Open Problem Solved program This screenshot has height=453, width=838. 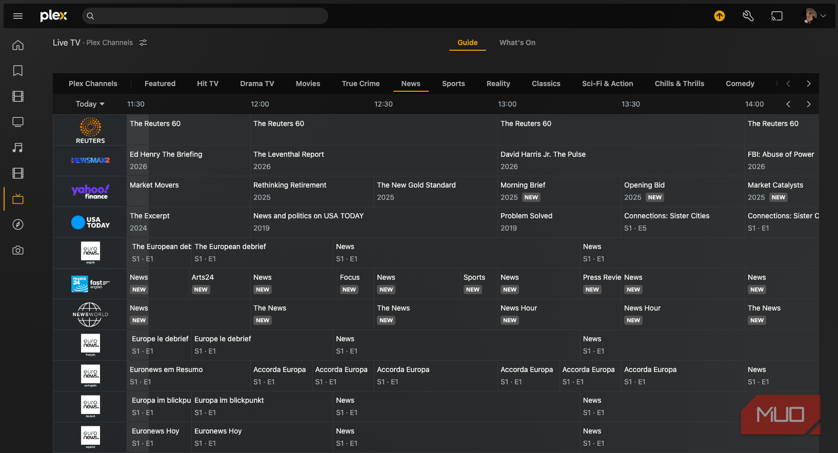pos(559,222)
